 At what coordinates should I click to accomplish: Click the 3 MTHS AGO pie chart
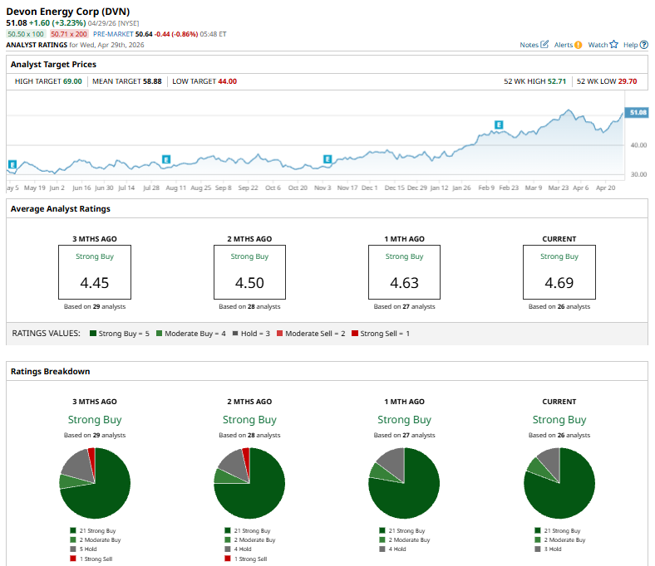pos(95,483)
